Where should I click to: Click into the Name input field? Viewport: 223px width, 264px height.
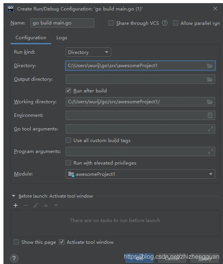pos(62,23)
